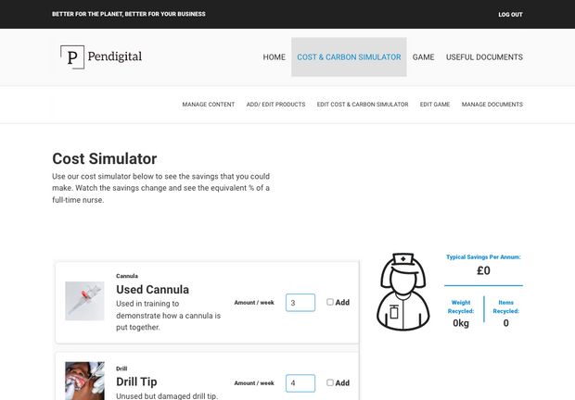Image resolution: width=575 pixels, height=400 pixels.
Task: Click the Drill Tip amount per week field
Action: click(x=300, y=382)
